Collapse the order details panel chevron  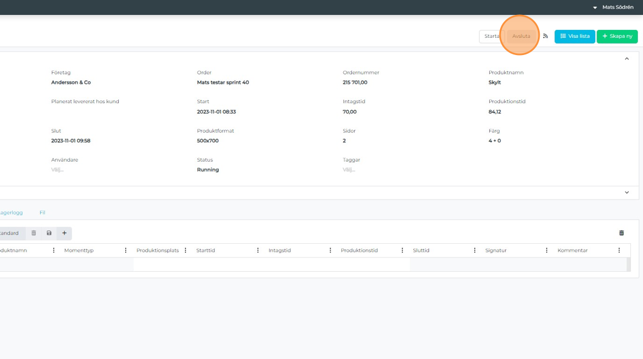(627, 58)
